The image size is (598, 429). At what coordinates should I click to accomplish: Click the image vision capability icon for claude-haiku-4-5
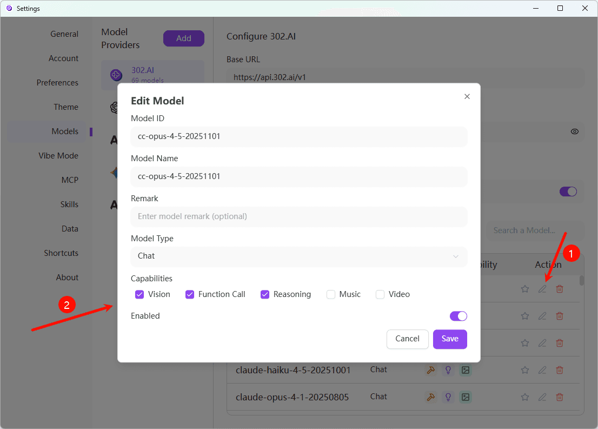466,370
